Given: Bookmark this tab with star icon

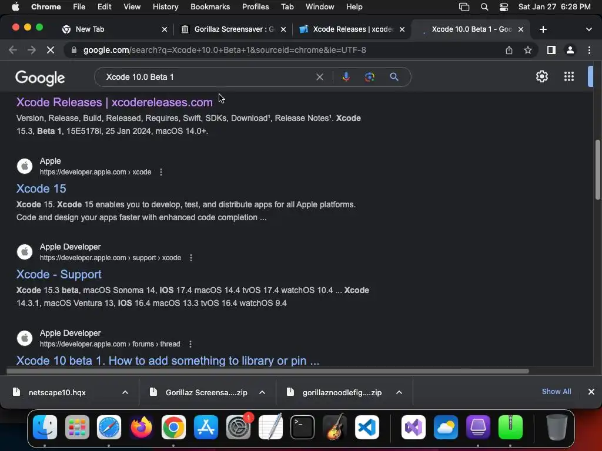Looking at the screenshot, I should tap(528, 50).
